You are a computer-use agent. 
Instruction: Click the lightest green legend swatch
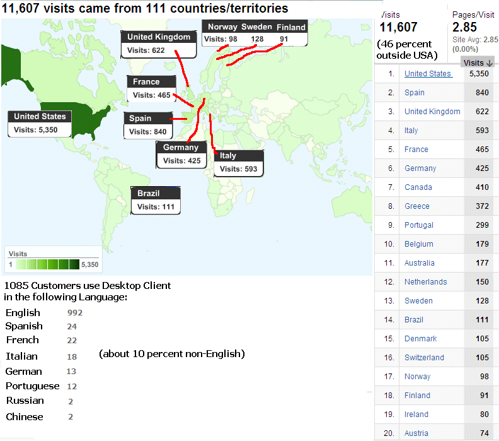(20, 264)
